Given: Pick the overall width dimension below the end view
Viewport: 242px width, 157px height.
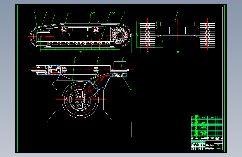Looking at the screenshot, I should pyautogui.click(x=178, y=53).
